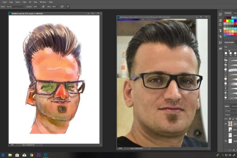Open the History panel icon in dock

point(220,15)
